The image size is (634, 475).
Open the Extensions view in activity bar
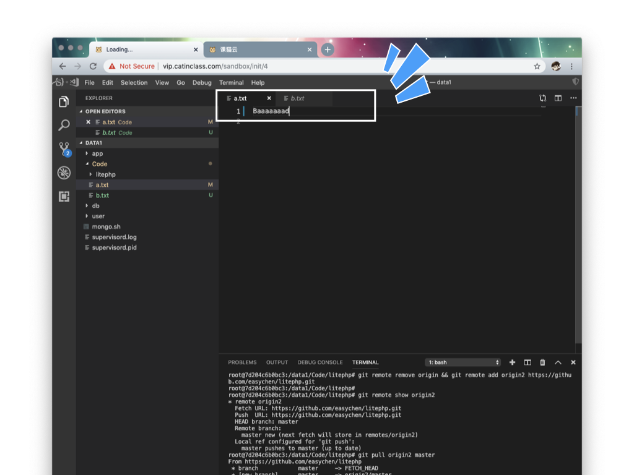click(x=64, y=197)
